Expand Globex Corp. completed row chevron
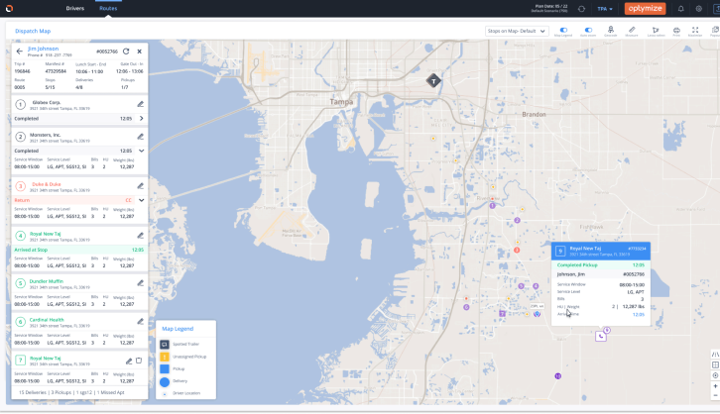 coord(142,118)
